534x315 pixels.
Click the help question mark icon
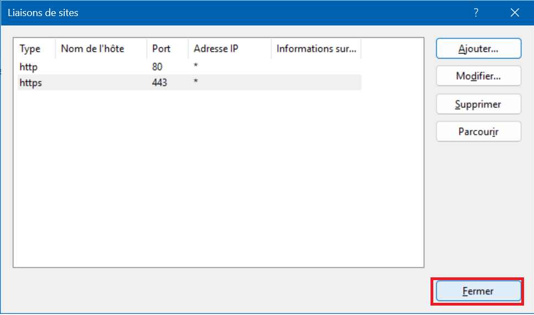(x=476, y=13)
